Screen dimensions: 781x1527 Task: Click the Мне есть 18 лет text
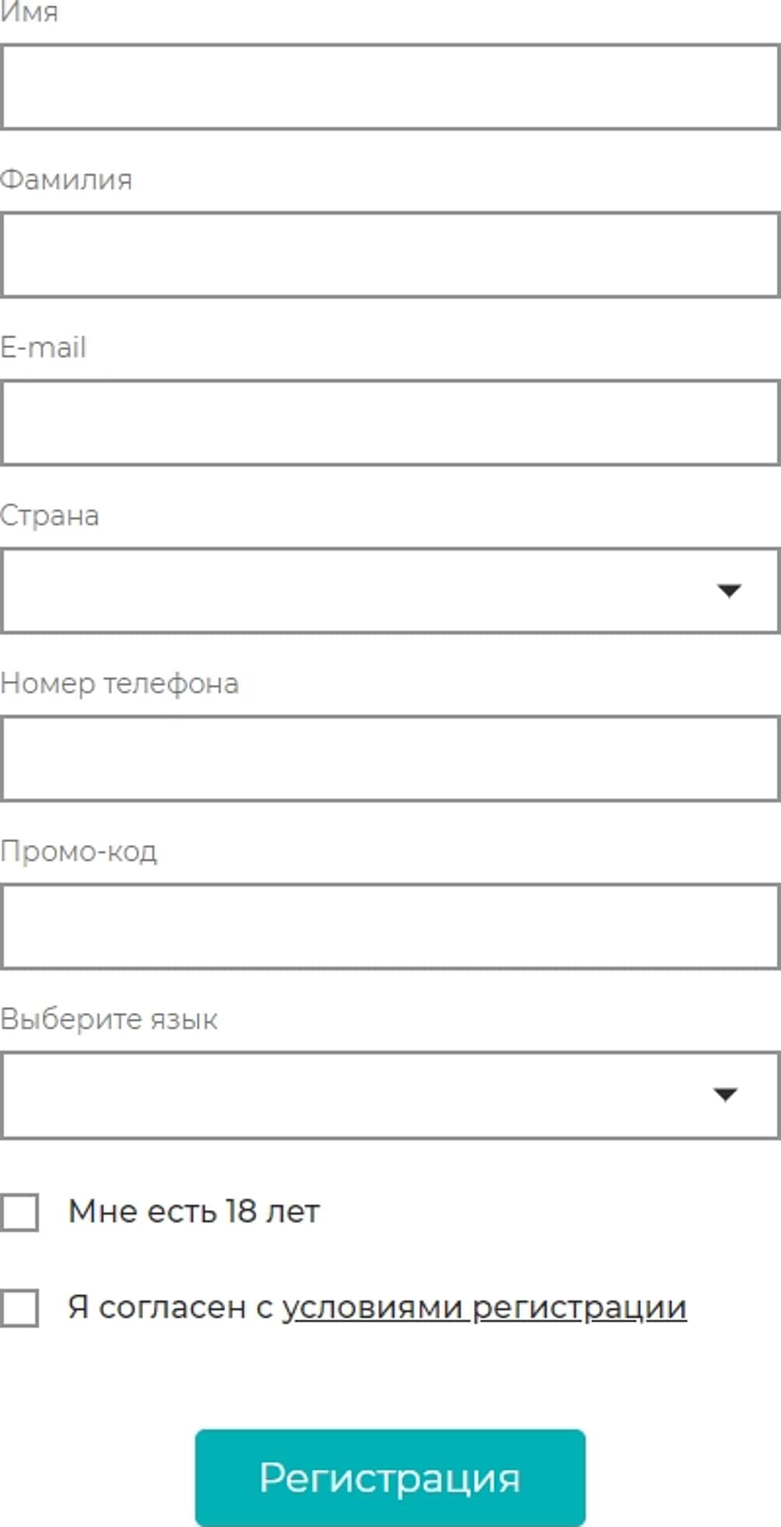[194, 1212]
